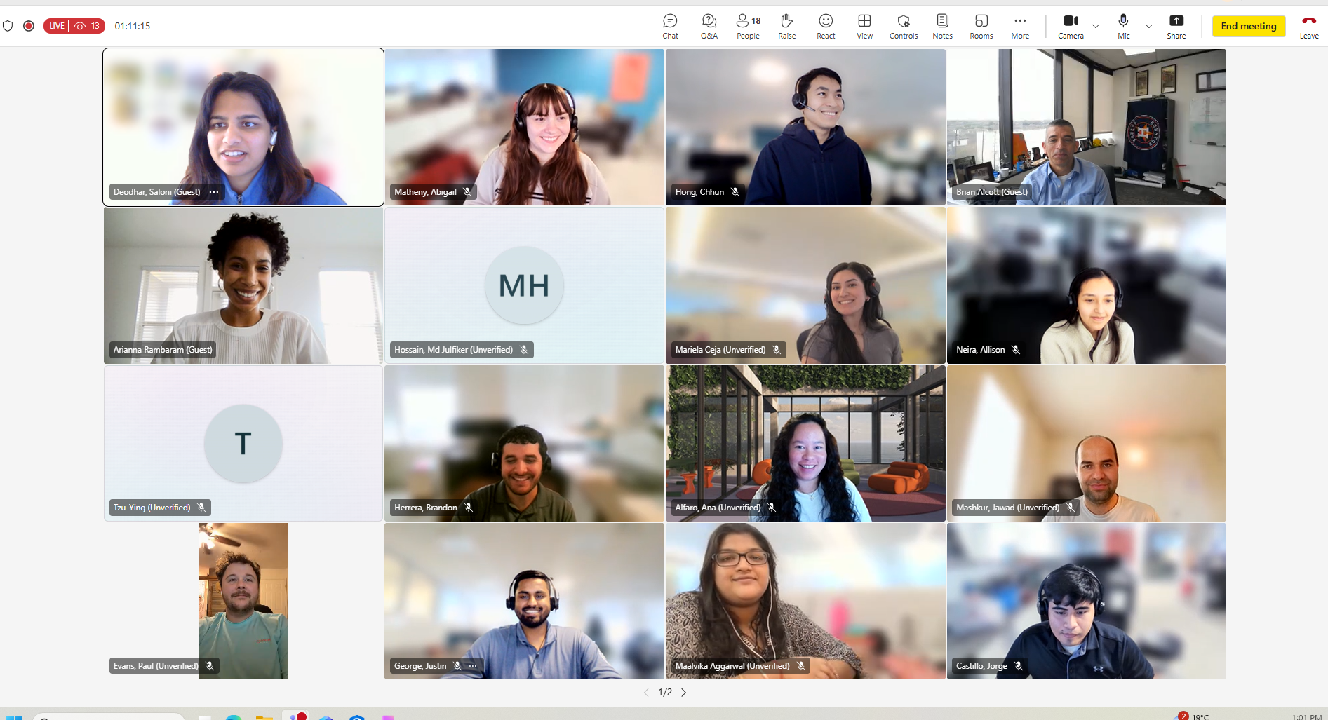Expand microphone options dropdown arrow
The width and height of the screenshot is (1328, 720).
pos(1149,27)
